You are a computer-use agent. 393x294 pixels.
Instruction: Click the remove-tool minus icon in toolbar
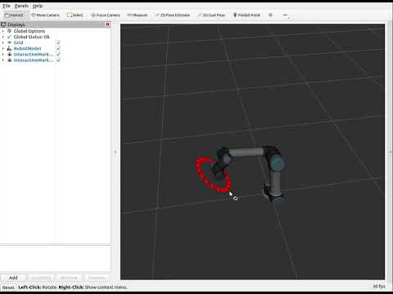[286, 16]
